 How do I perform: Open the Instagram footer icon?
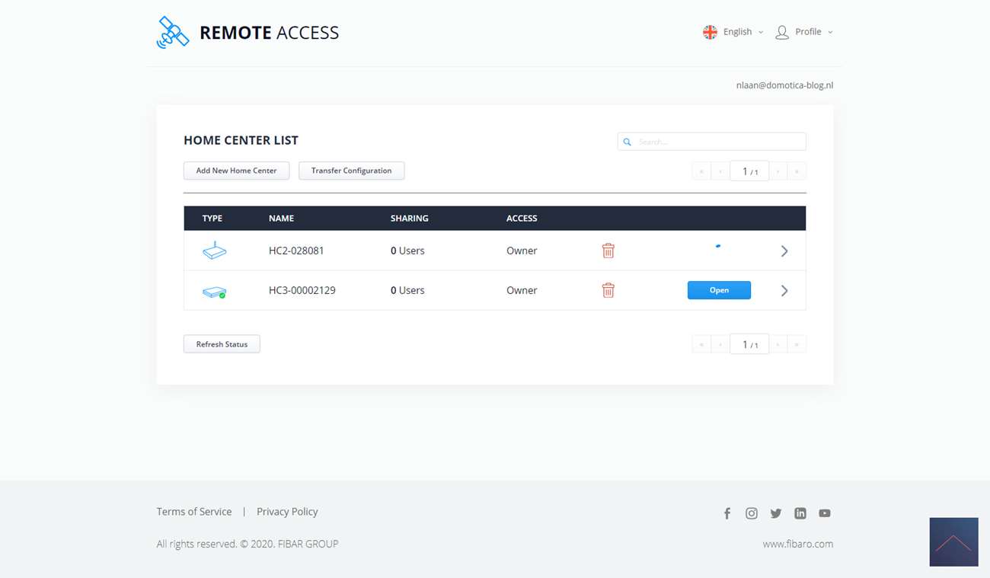[x=752, y=513]
